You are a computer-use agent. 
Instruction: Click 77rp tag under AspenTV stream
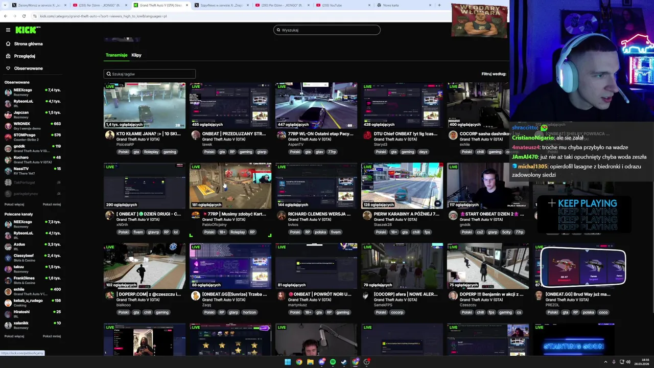[x=332, y=152]
